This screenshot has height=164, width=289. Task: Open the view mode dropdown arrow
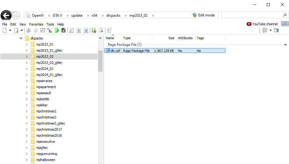[x=270, y=30]
